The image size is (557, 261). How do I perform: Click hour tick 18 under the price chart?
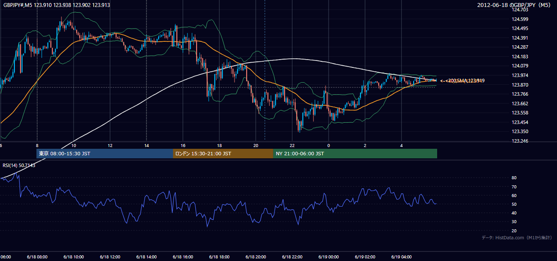click(219, 145)
